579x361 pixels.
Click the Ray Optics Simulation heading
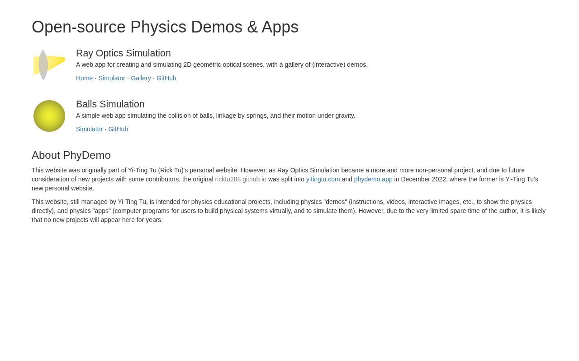pos(123,53)
